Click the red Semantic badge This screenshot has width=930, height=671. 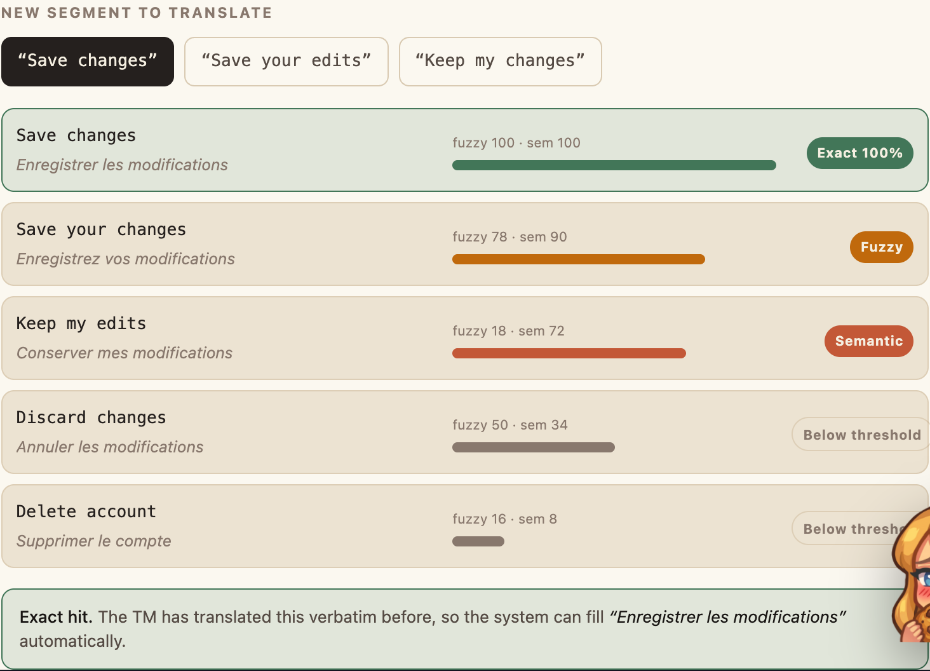click(x=868, y=341)
